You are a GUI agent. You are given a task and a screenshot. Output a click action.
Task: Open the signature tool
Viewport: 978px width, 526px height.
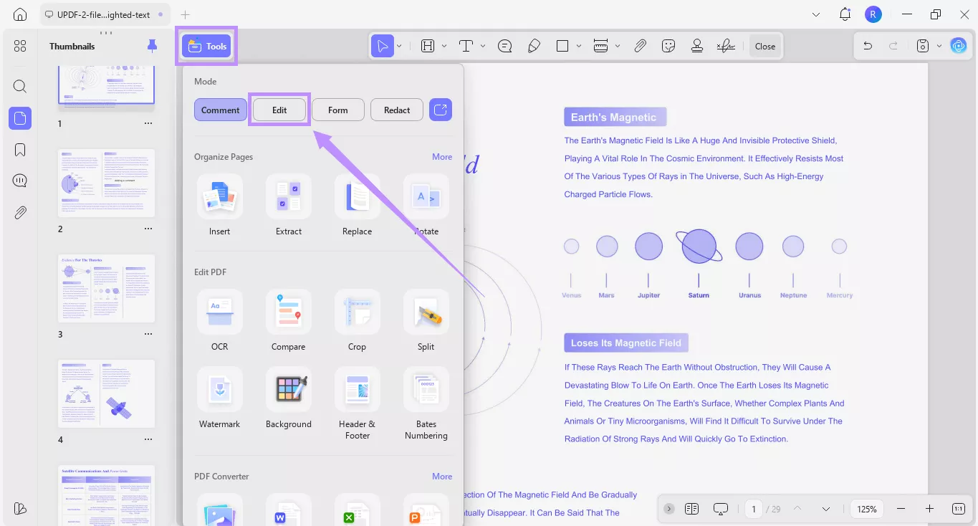click(x=725, y=45)
